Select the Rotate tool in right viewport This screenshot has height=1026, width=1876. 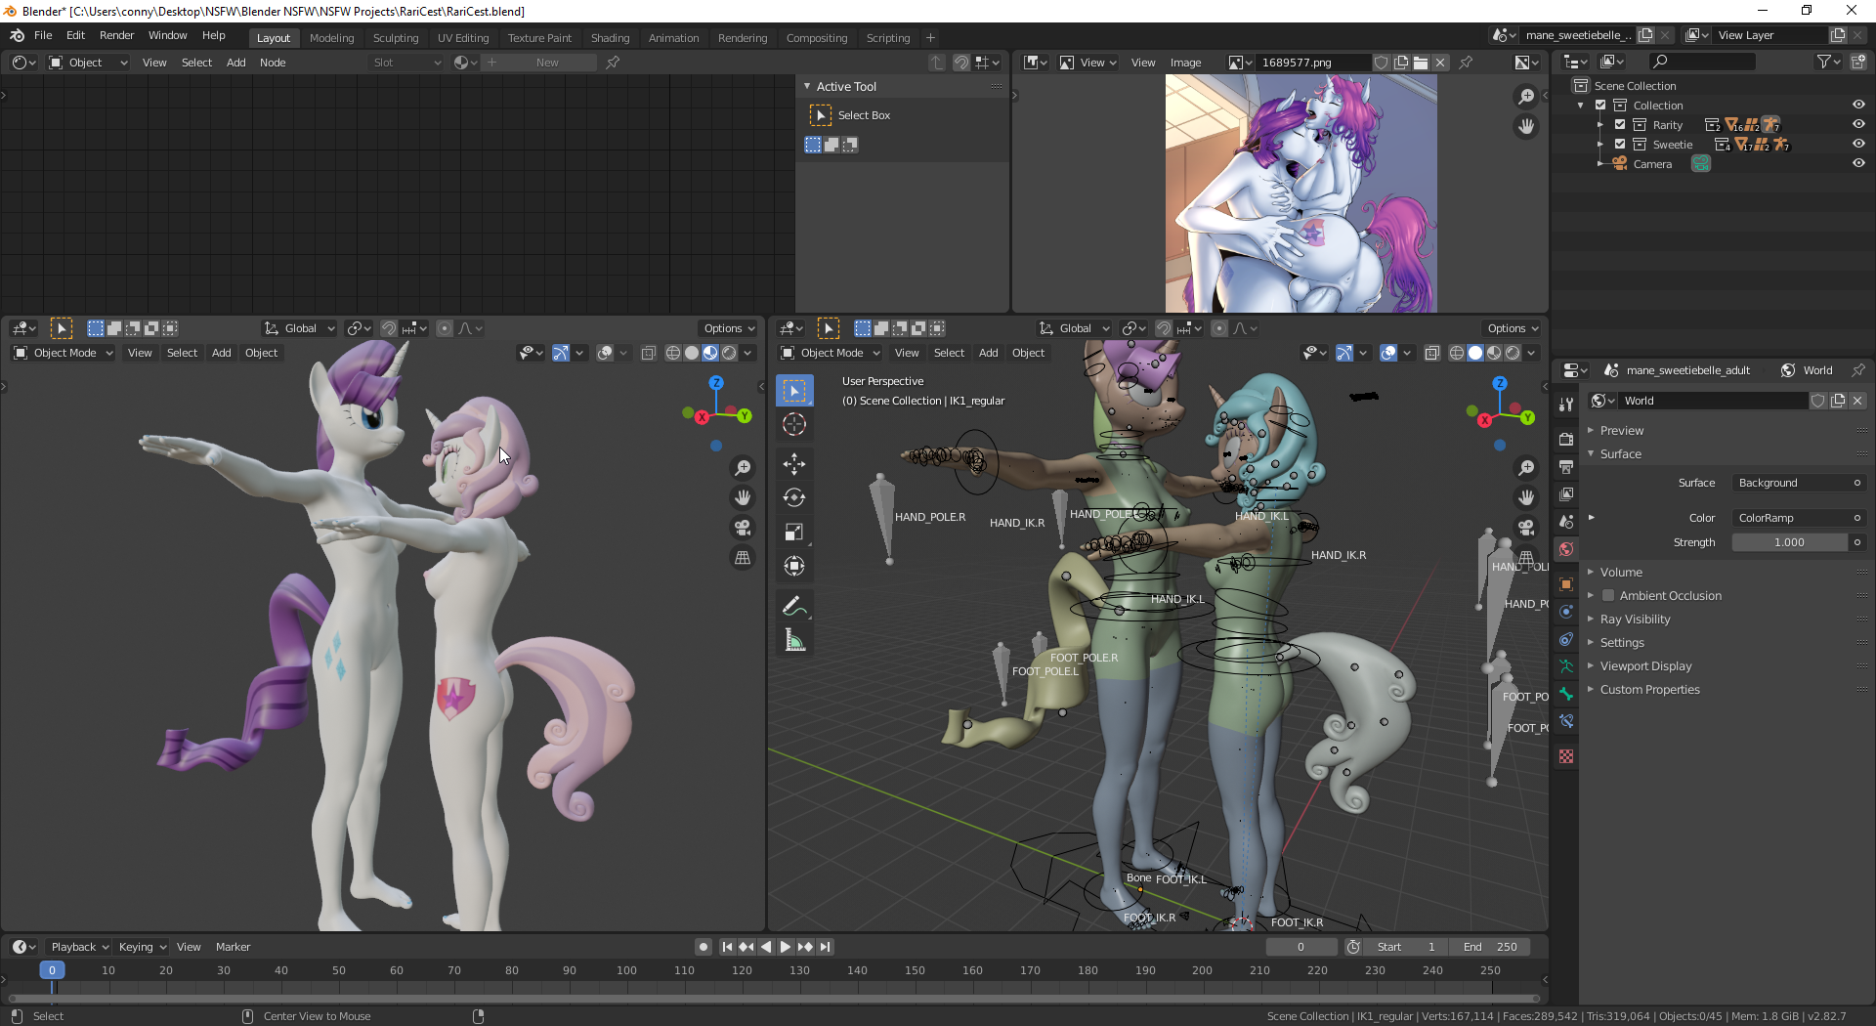click(x=793, y=497)
